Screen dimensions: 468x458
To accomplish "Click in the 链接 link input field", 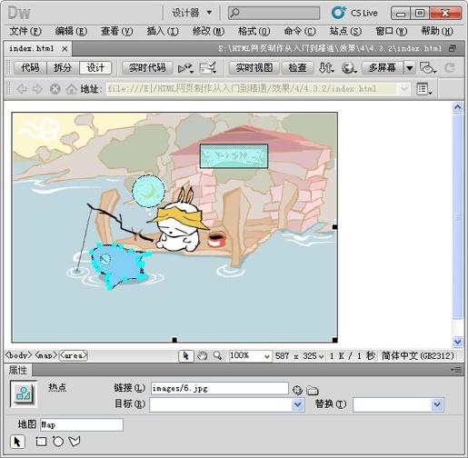I will [220, 388].
